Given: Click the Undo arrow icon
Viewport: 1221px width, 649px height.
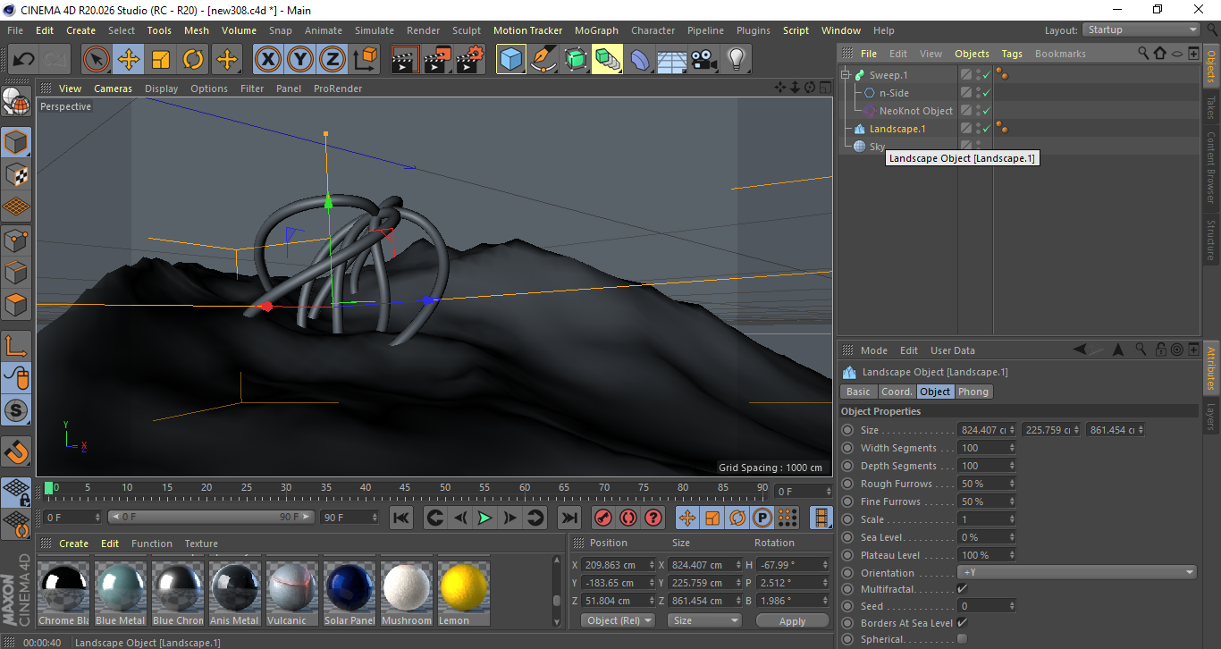Looking at the screenshot, I should click(x=24, y=60).
